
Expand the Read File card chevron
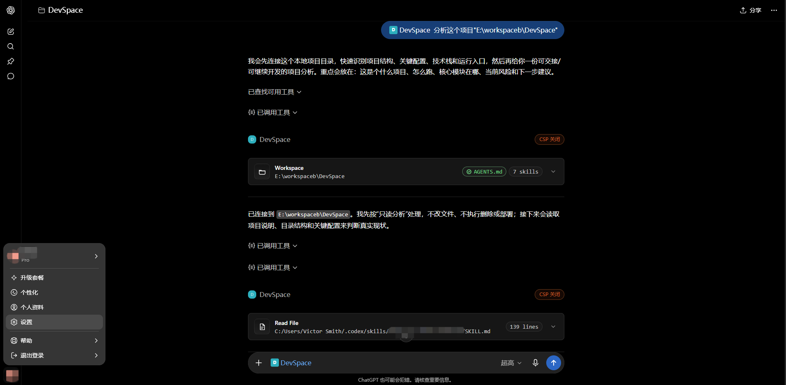click(x=553, y=327)
